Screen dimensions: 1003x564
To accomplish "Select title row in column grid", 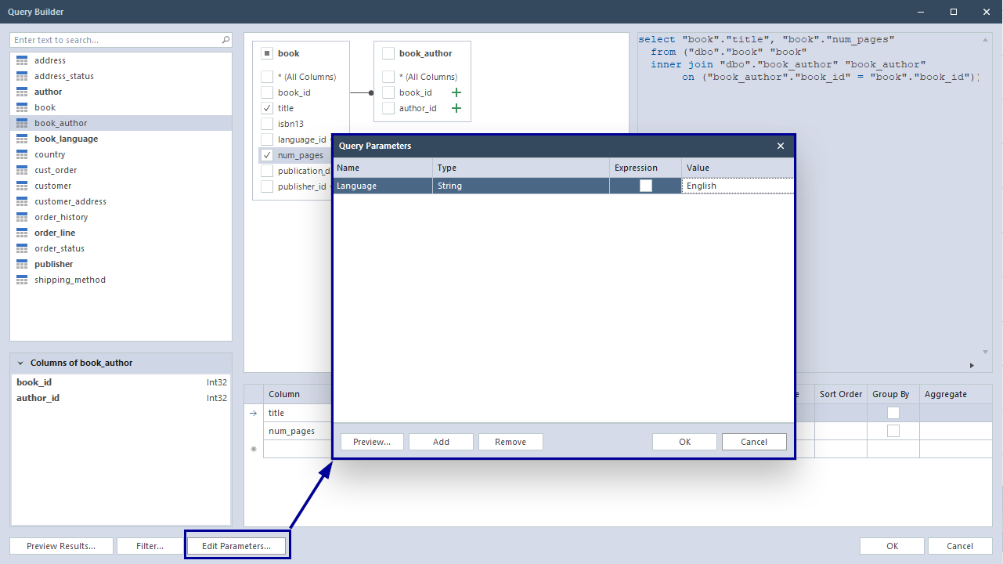I will pos(298,413).
